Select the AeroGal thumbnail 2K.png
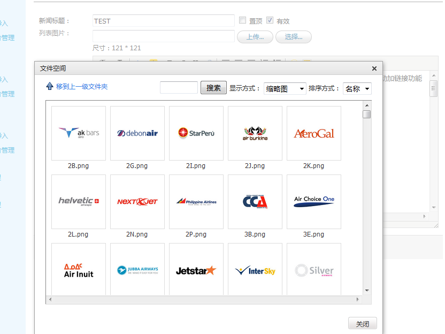 (314, 133)
